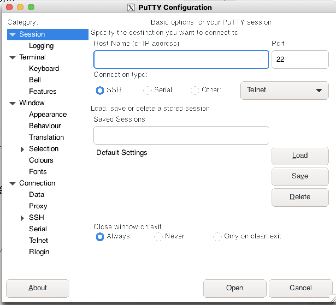Choose Only on clean exit option
Screen dimensions: 336x305
click(217, 237)
